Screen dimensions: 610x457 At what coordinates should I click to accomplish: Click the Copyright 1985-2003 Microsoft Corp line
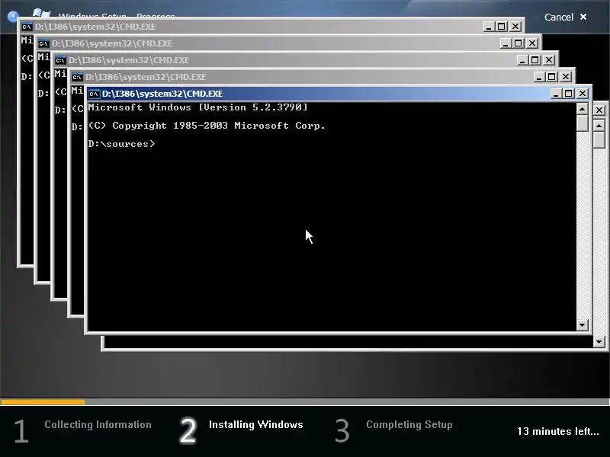[207, 126]
